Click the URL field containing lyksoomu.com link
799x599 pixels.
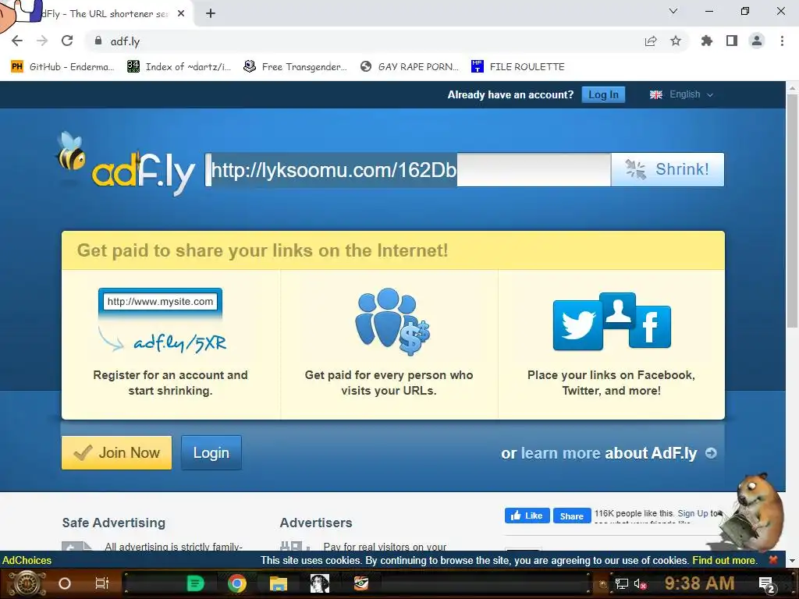point(407,169)
